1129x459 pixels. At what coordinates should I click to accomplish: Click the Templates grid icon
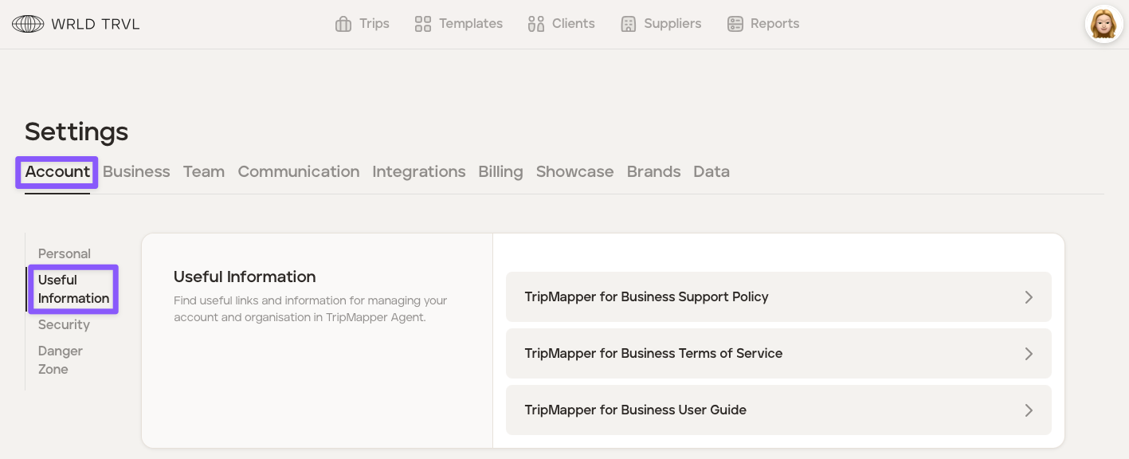pyautogui.click(x=423, y=24)
